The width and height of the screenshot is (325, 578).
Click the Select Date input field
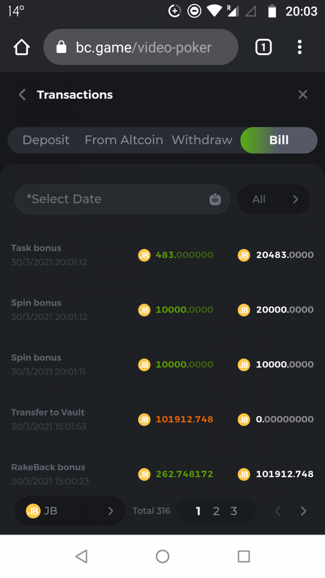click(116, 199)
